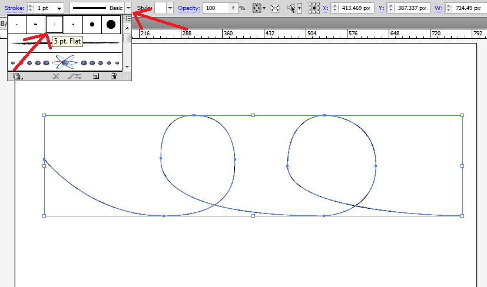Click the left-middle bounding box handle
This screenshot has height=287, width=487.
(44, 166)
